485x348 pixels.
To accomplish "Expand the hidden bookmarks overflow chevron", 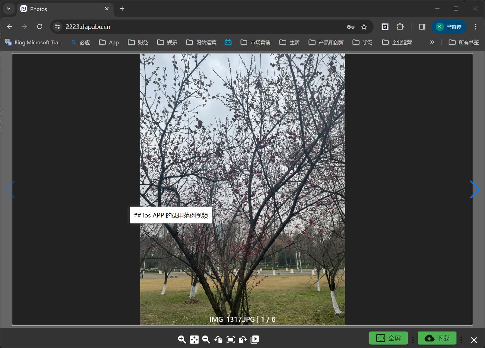I will (432, 42).
